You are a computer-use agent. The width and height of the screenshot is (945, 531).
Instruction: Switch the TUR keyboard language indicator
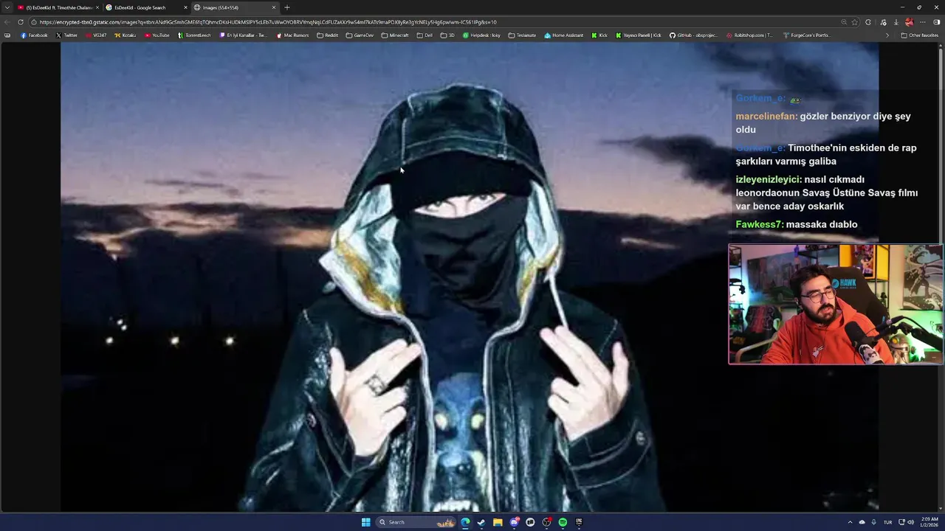(x=887, y=522)
